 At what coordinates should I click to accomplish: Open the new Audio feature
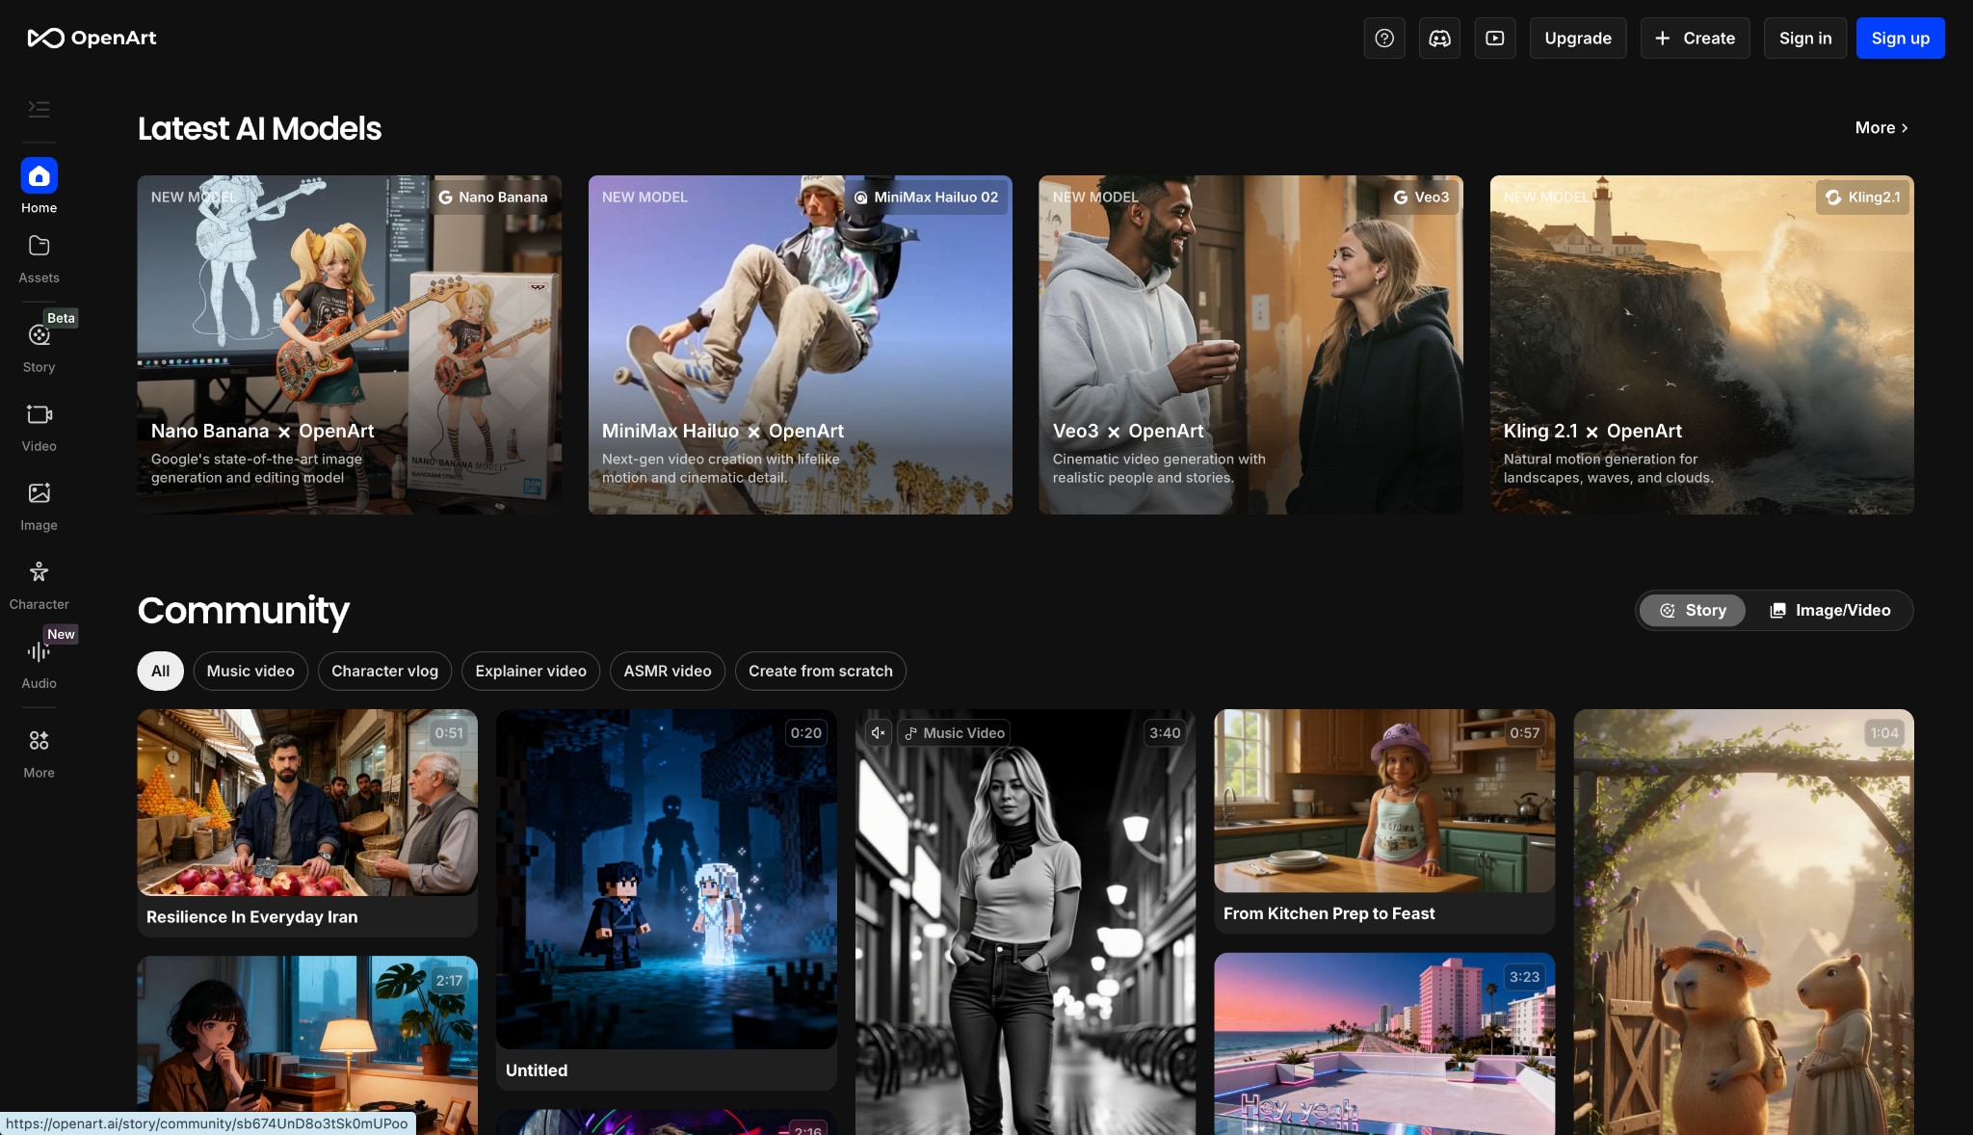pos(39,661)
